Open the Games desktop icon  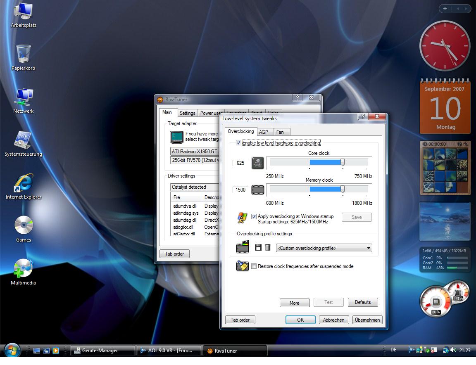coord(24,230)
